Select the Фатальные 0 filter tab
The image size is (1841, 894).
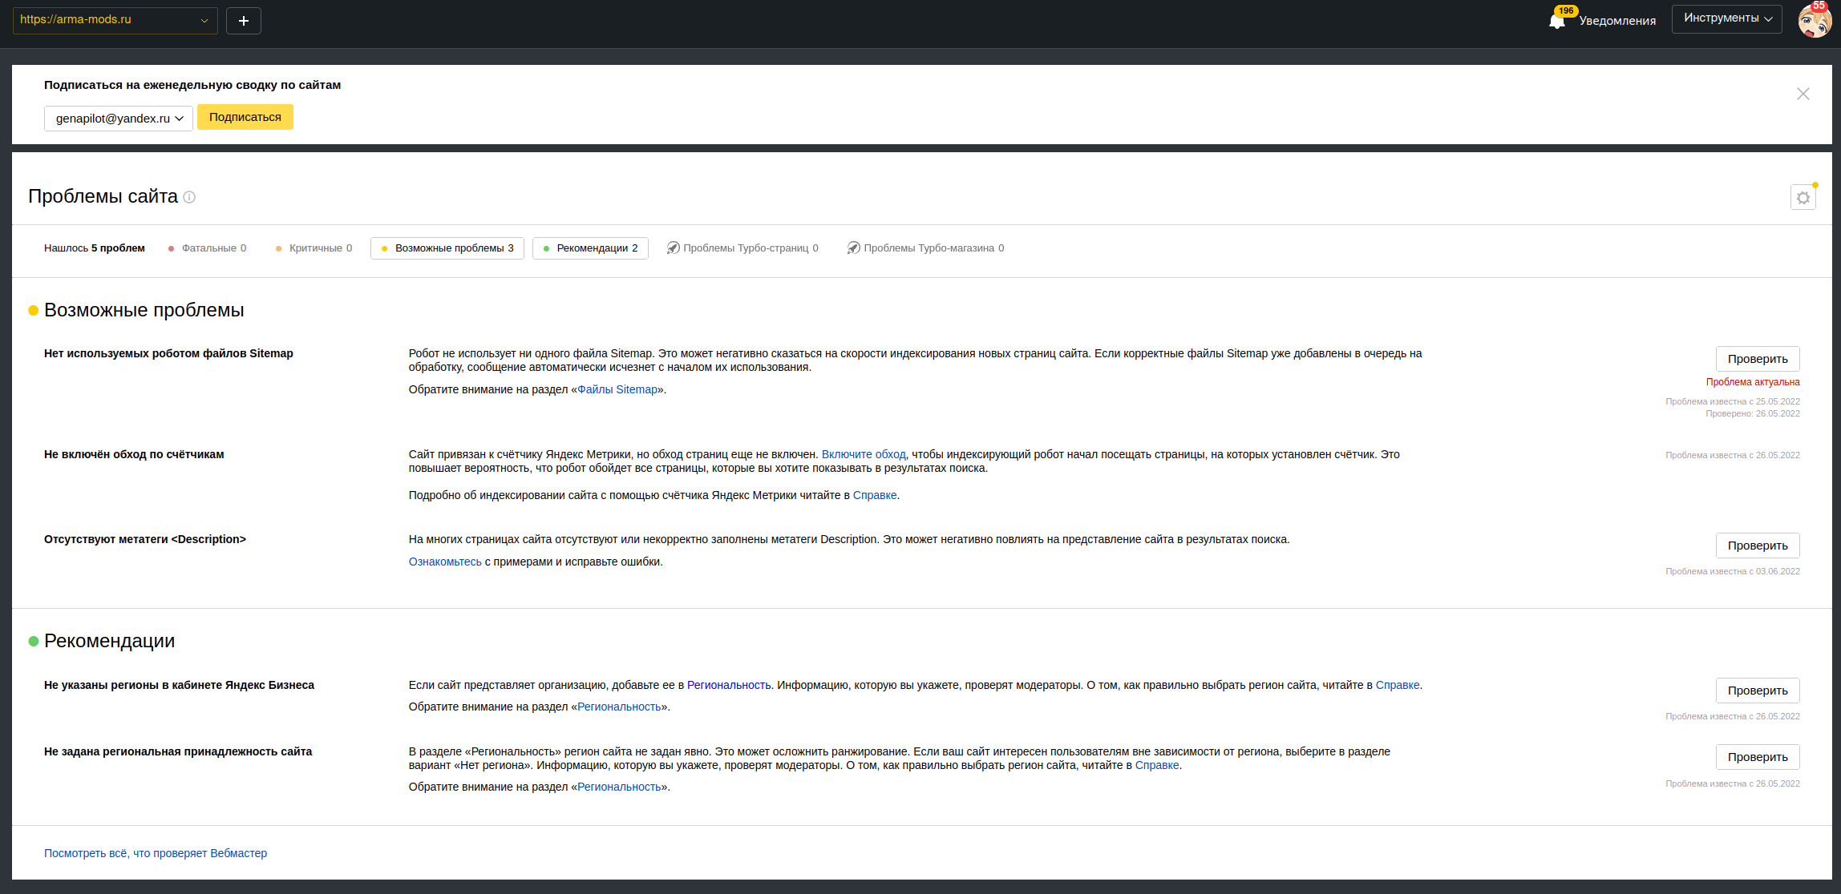[x=207, y=248]
